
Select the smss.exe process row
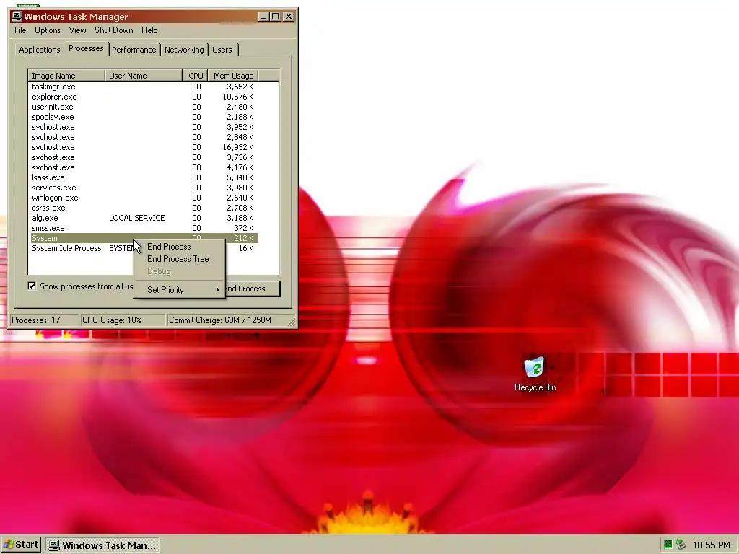(x=143, y=228)
